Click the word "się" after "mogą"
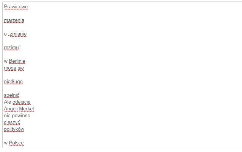Image resolution: width=242 pixels, height=152 pixels. click(x=20, y=68)
